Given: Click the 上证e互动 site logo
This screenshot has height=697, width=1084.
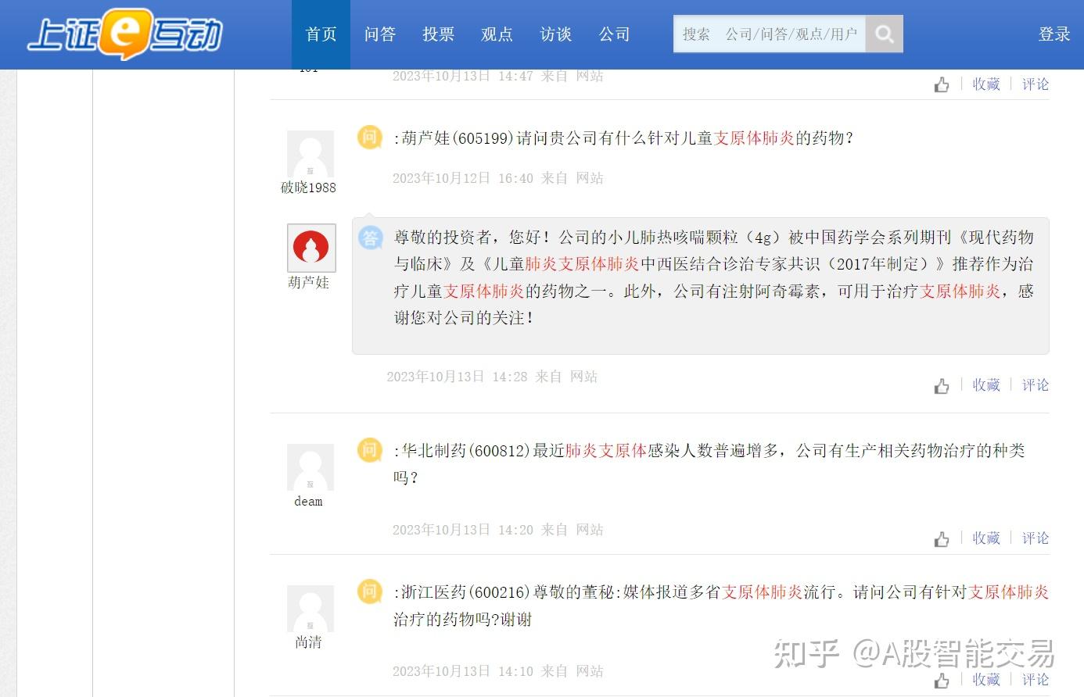Looking at the screenshot, I should [x=125, y=33].
